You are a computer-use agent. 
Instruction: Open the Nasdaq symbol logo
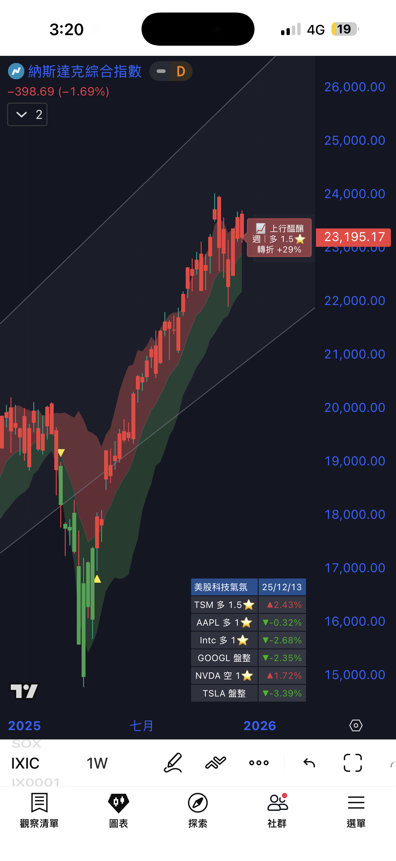click(x=16, y=71)
